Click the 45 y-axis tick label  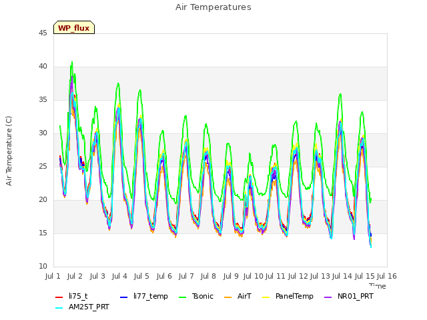tap(43, 33)
